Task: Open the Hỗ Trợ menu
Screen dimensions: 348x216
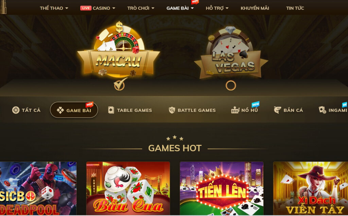Action: point(217,8)
